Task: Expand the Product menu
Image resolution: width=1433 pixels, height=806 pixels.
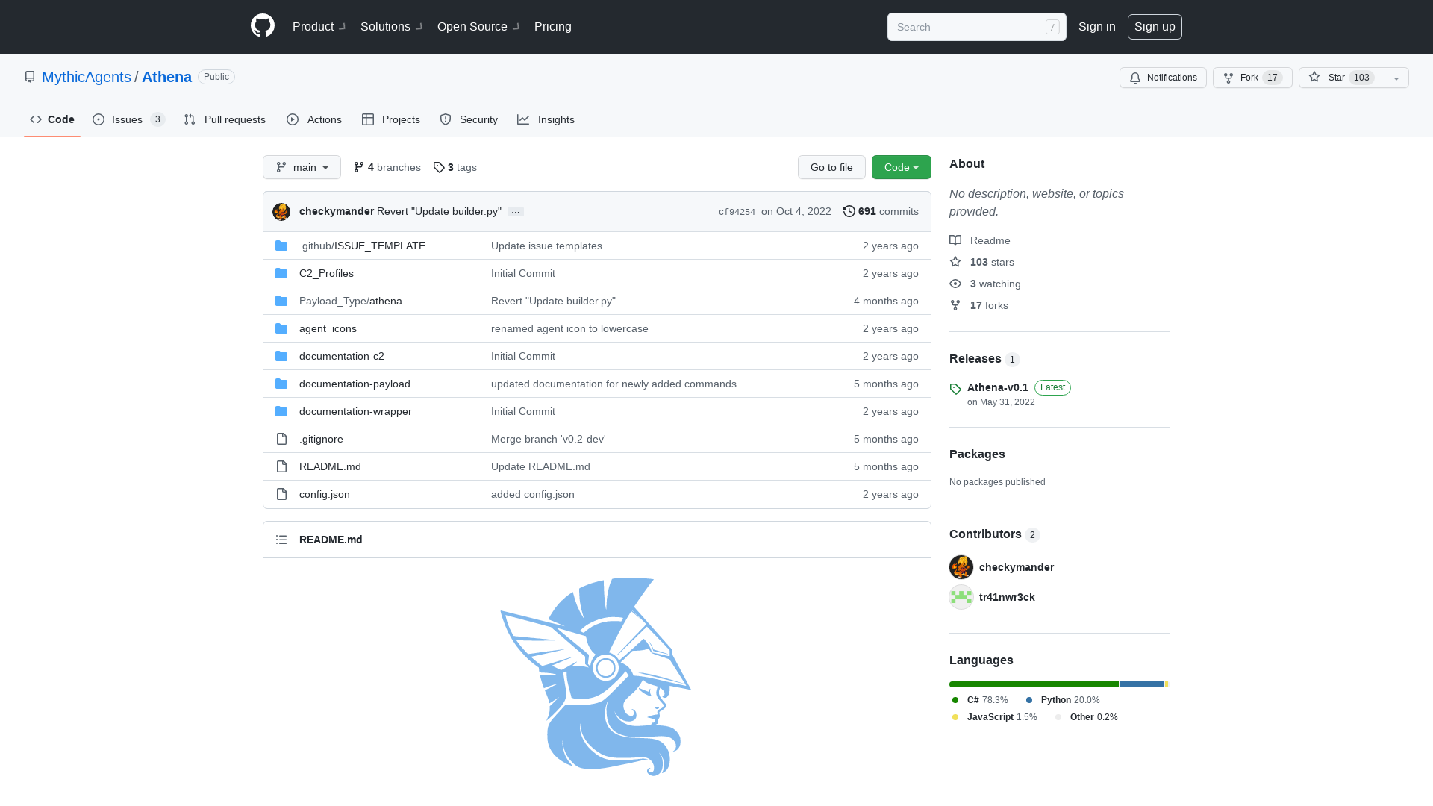Action: coord(319,26)
